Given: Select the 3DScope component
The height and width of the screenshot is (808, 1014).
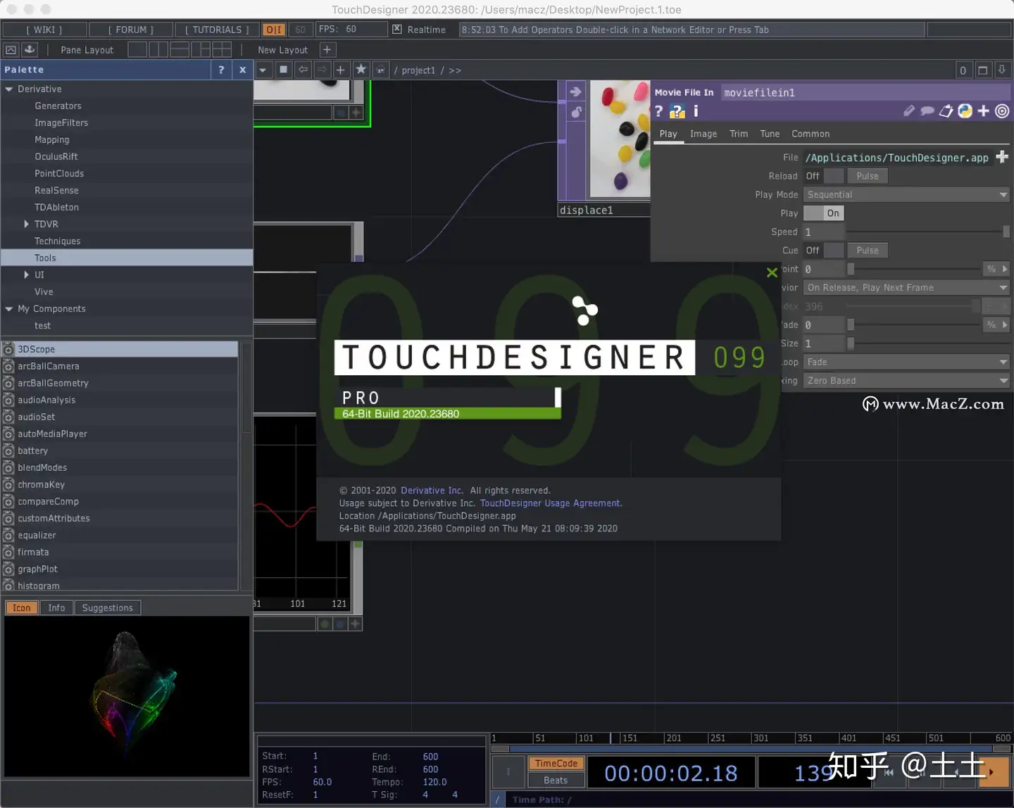Looking at the screenshot, I should pos(120,349).
